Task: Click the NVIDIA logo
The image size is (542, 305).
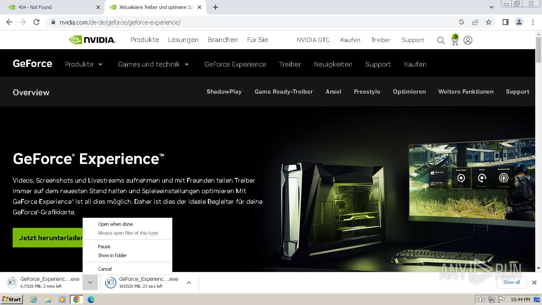Action: pos(92,40)
